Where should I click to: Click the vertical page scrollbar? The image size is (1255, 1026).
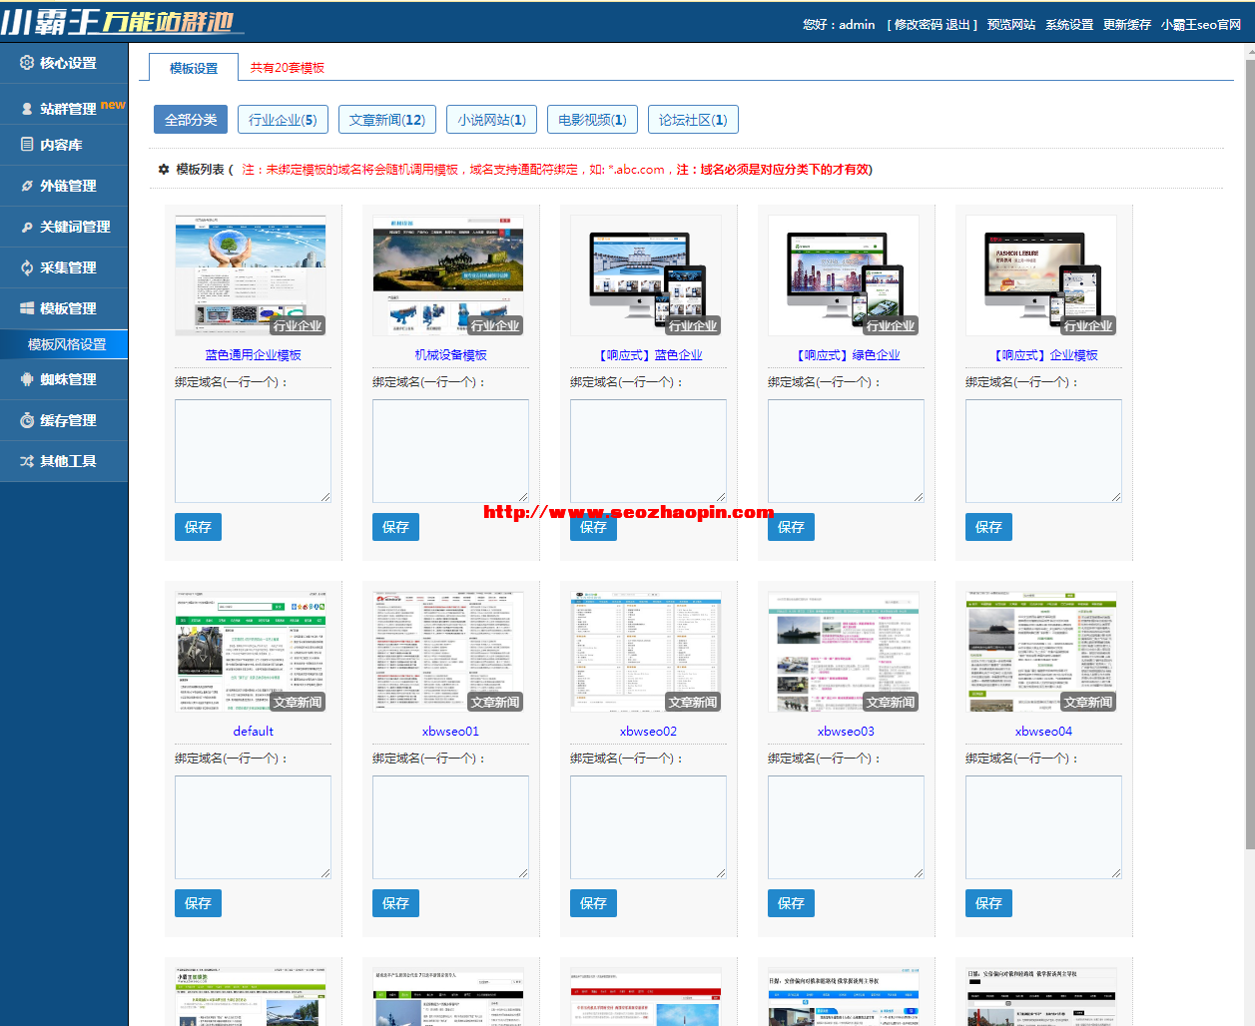[x=1249, y=449]
